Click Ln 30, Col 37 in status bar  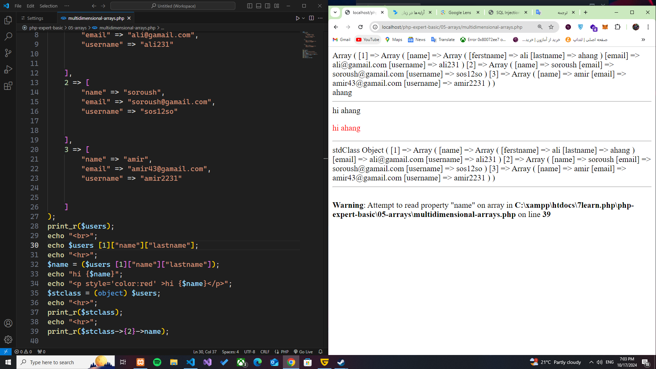click(x=205, y=352)
